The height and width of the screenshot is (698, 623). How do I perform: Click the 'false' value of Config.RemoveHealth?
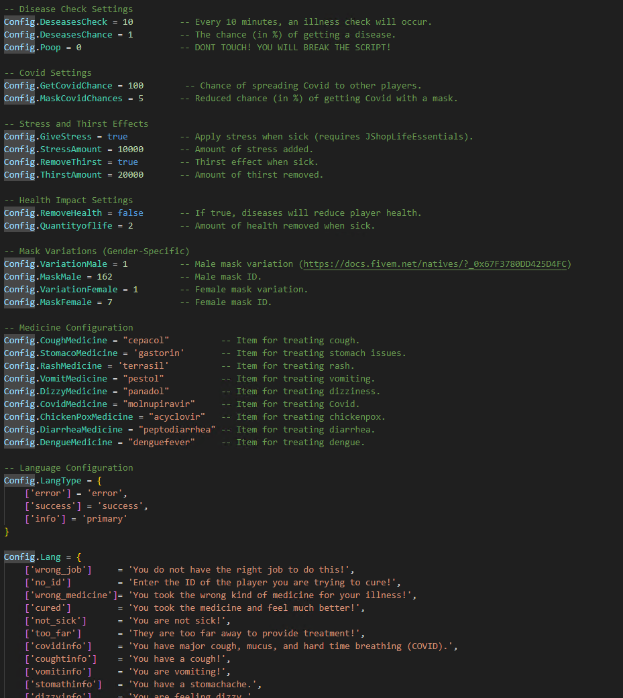[x=131, y=213]
